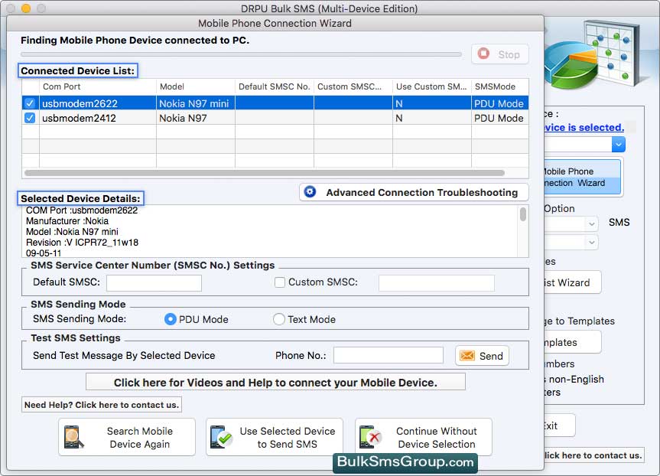Click the gear icon for Advanced Connection Troubleshooting
The height and width of the screenshot is (476, 660).
(310, 192)
